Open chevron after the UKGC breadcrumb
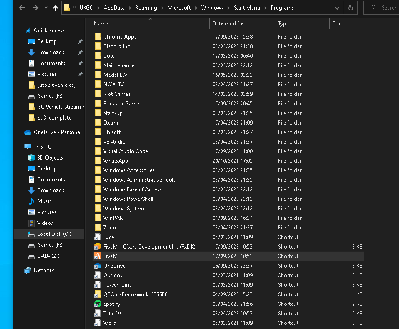Viewport: 399px width, 329px height. 98,8
